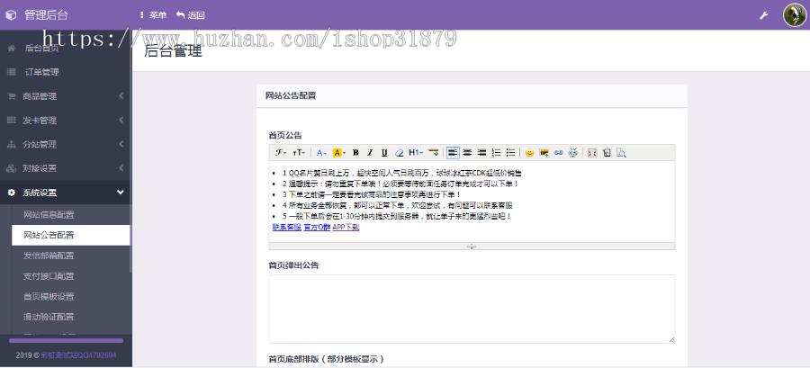Screen dimensions: 810x368
Task: Click the wrench settings icon
Action: tap(764, 15)
